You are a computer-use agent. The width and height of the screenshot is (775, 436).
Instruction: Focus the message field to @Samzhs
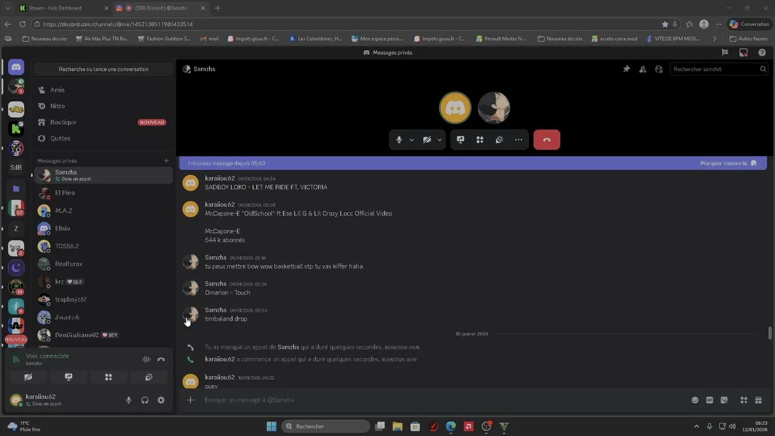(x=445, y=400)
